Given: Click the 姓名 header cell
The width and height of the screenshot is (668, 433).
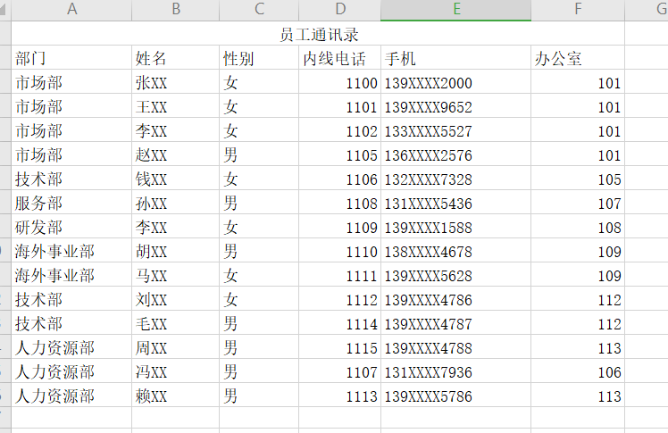Looking at the screenshot, I should 176,58.
